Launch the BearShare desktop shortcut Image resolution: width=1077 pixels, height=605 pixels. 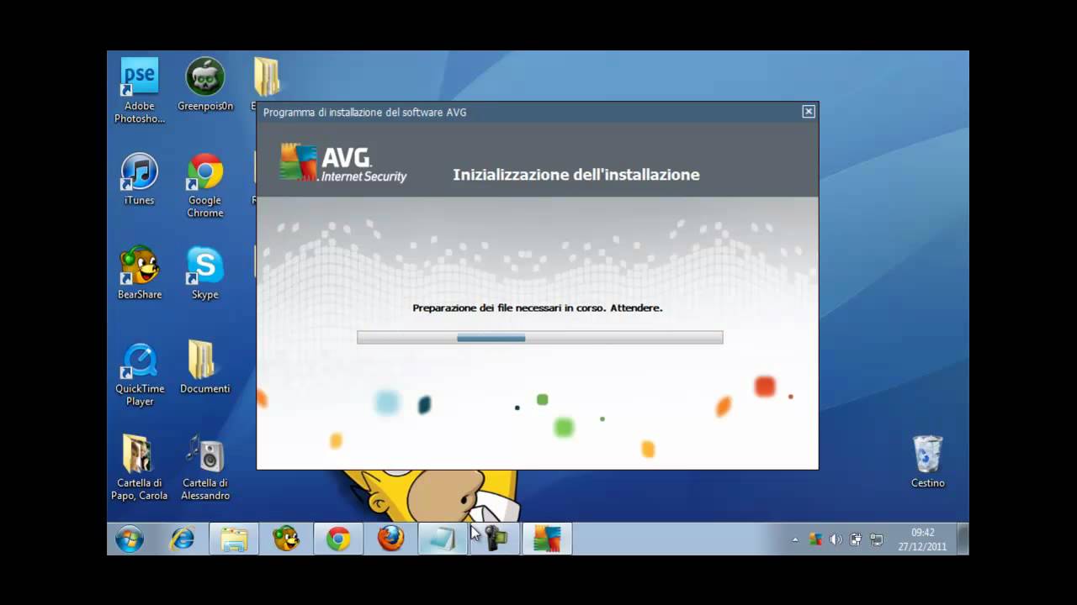[x=140, y=273]
